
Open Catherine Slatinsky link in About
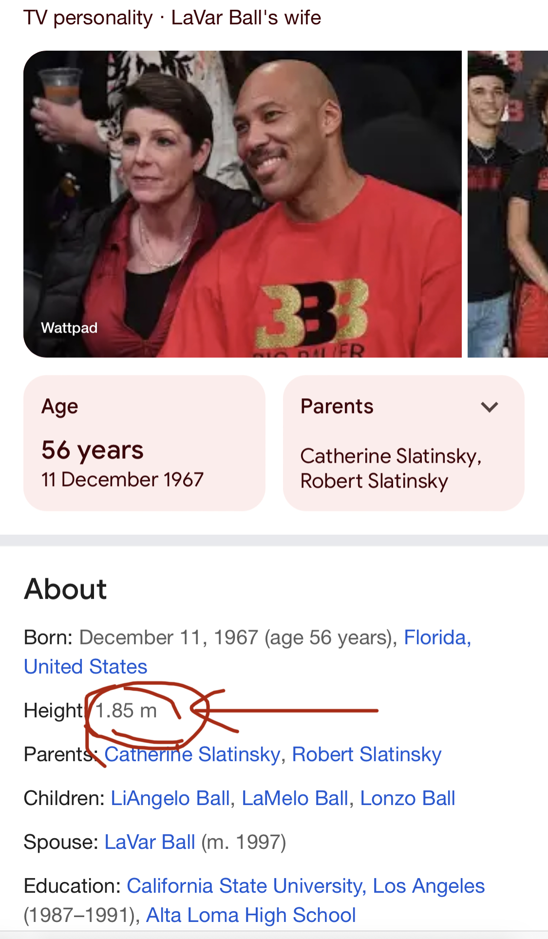tap(193, 754)
